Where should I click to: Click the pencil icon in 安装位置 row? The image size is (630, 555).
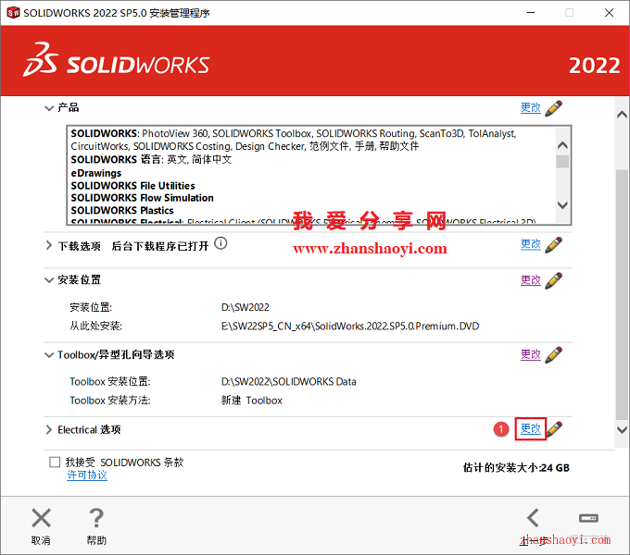coord(554,280)
